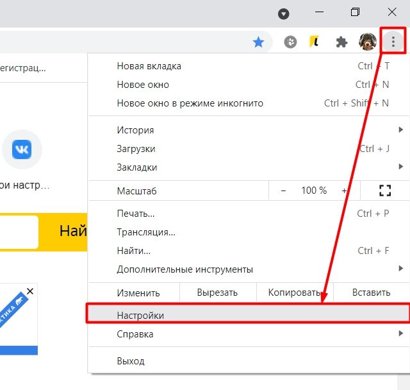Click the gray paw extension icon

290,42
